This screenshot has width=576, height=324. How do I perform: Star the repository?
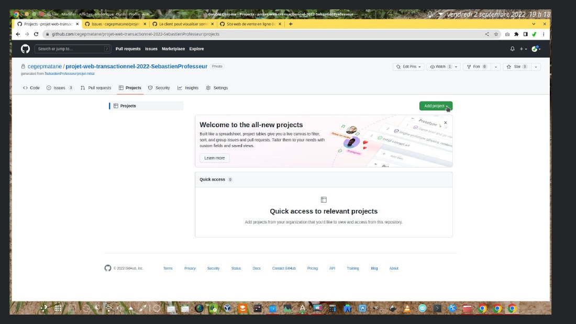(x=517, y=67)
